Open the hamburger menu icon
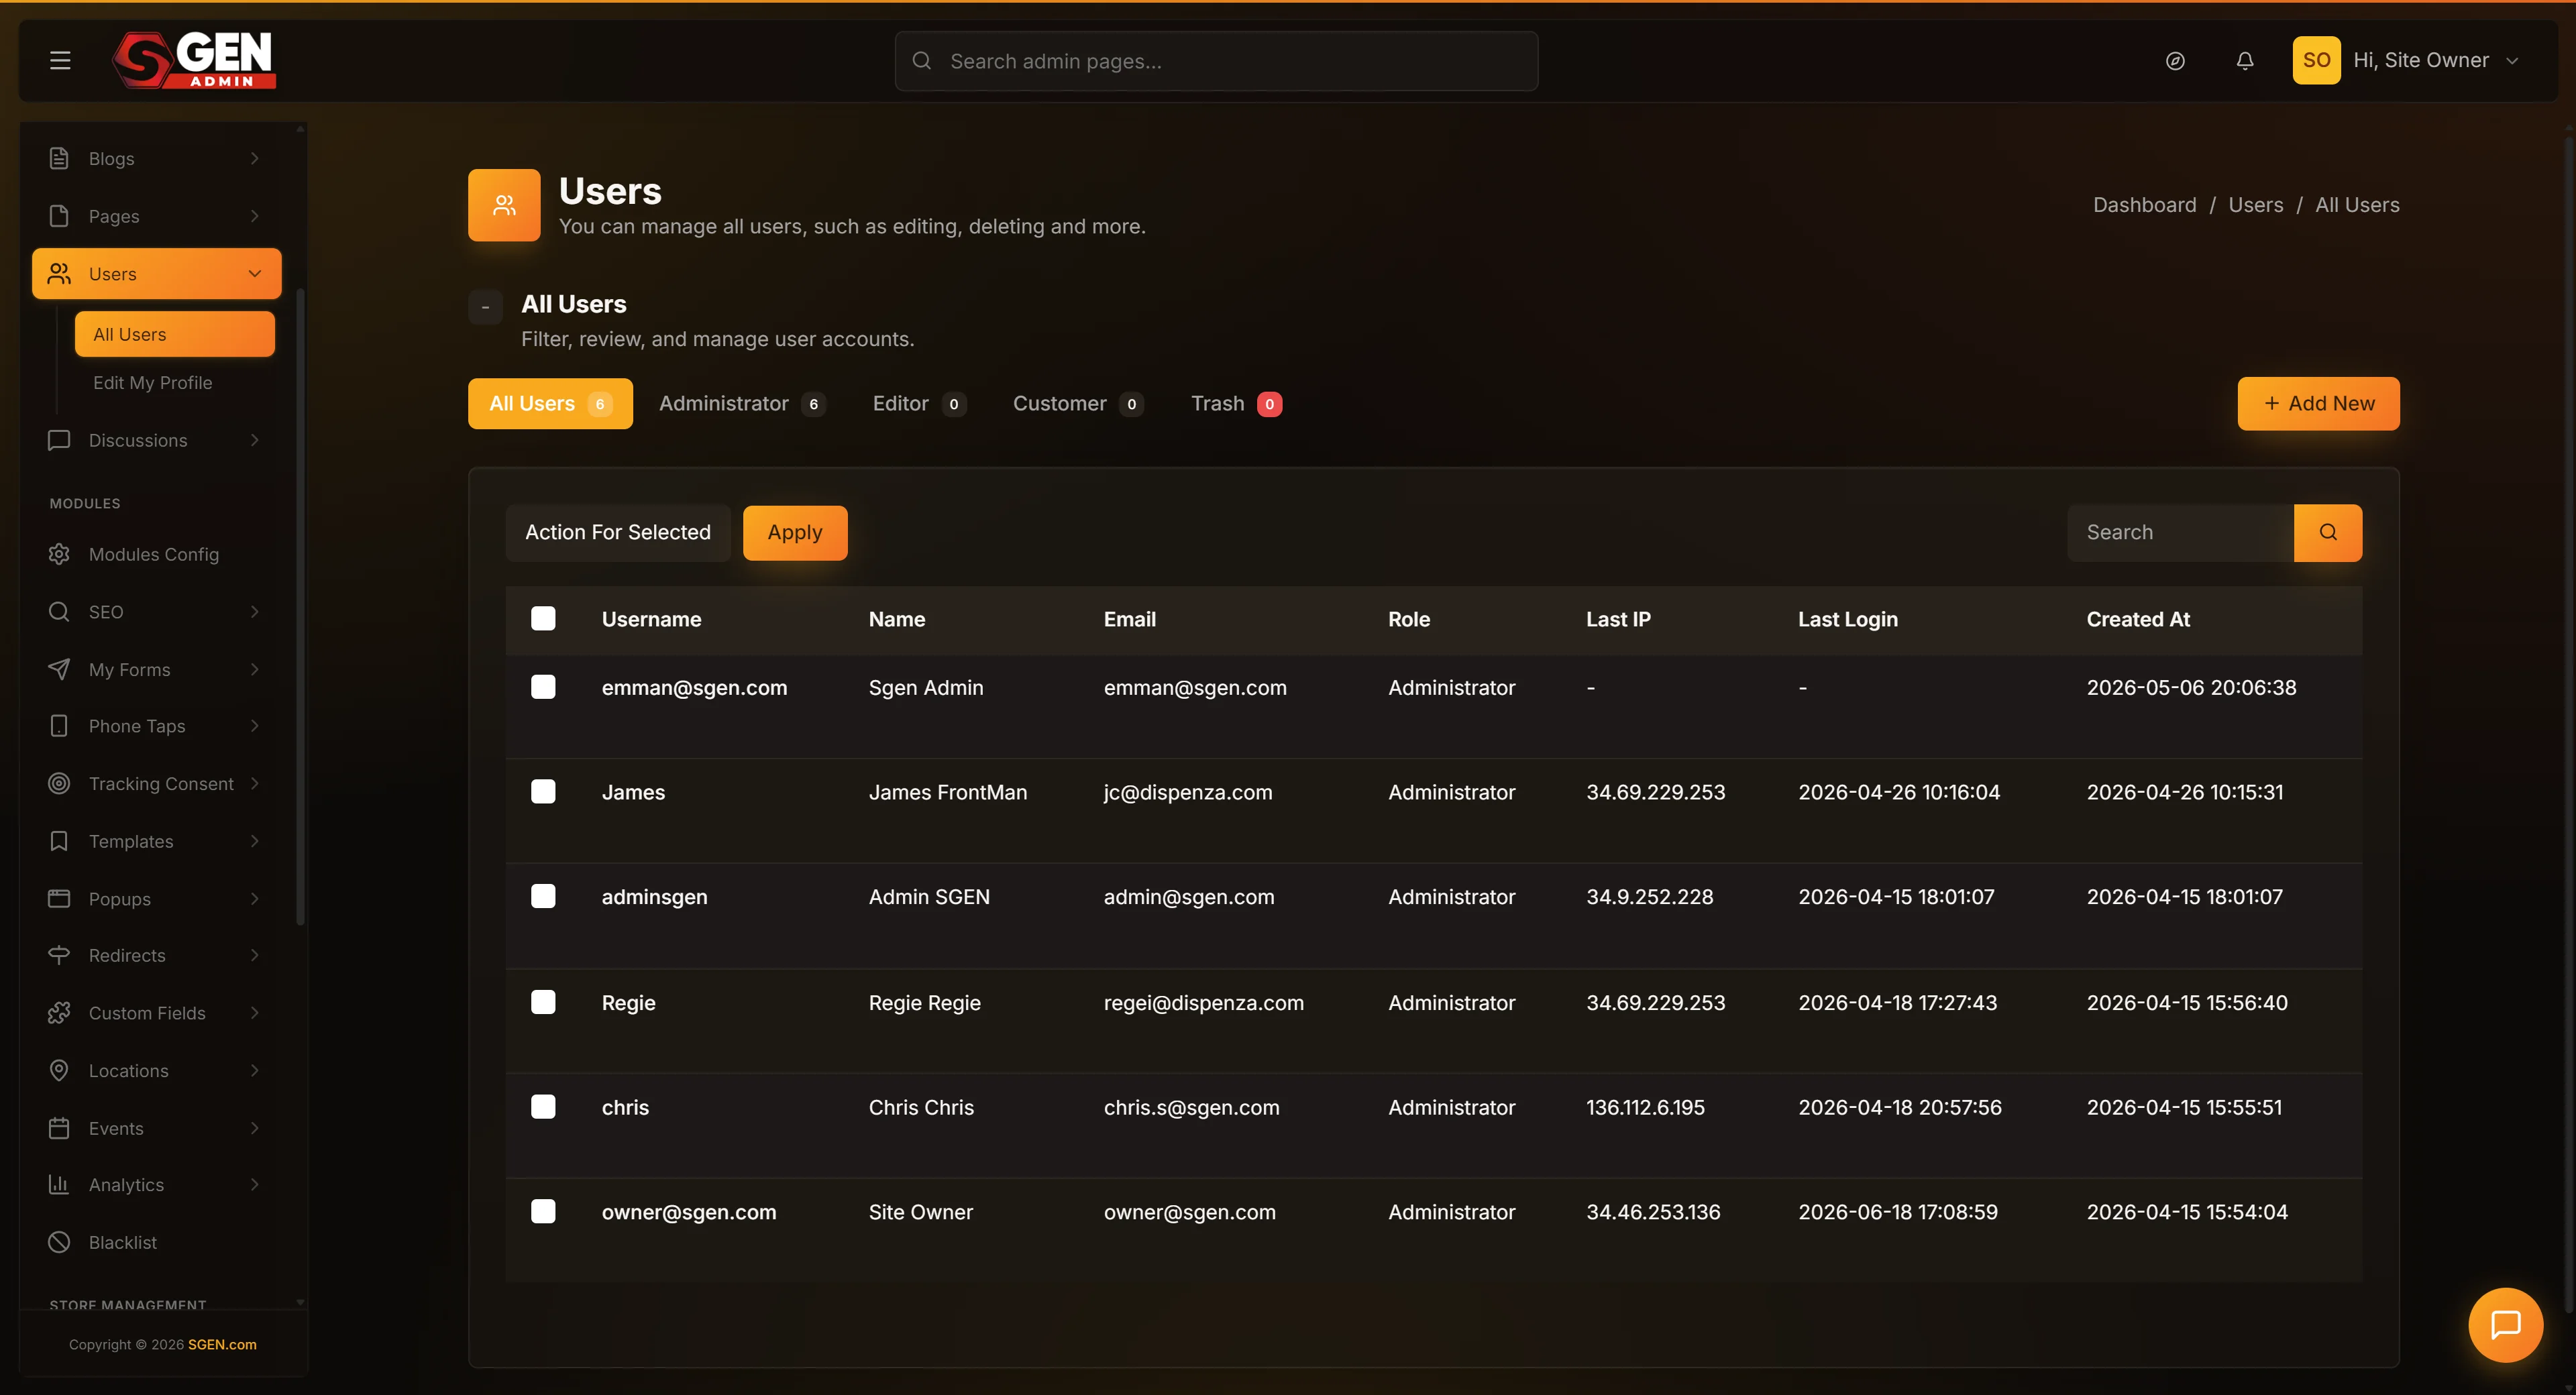Image resolution: width=2576 pixels, height=1395 pixels. 60,60
